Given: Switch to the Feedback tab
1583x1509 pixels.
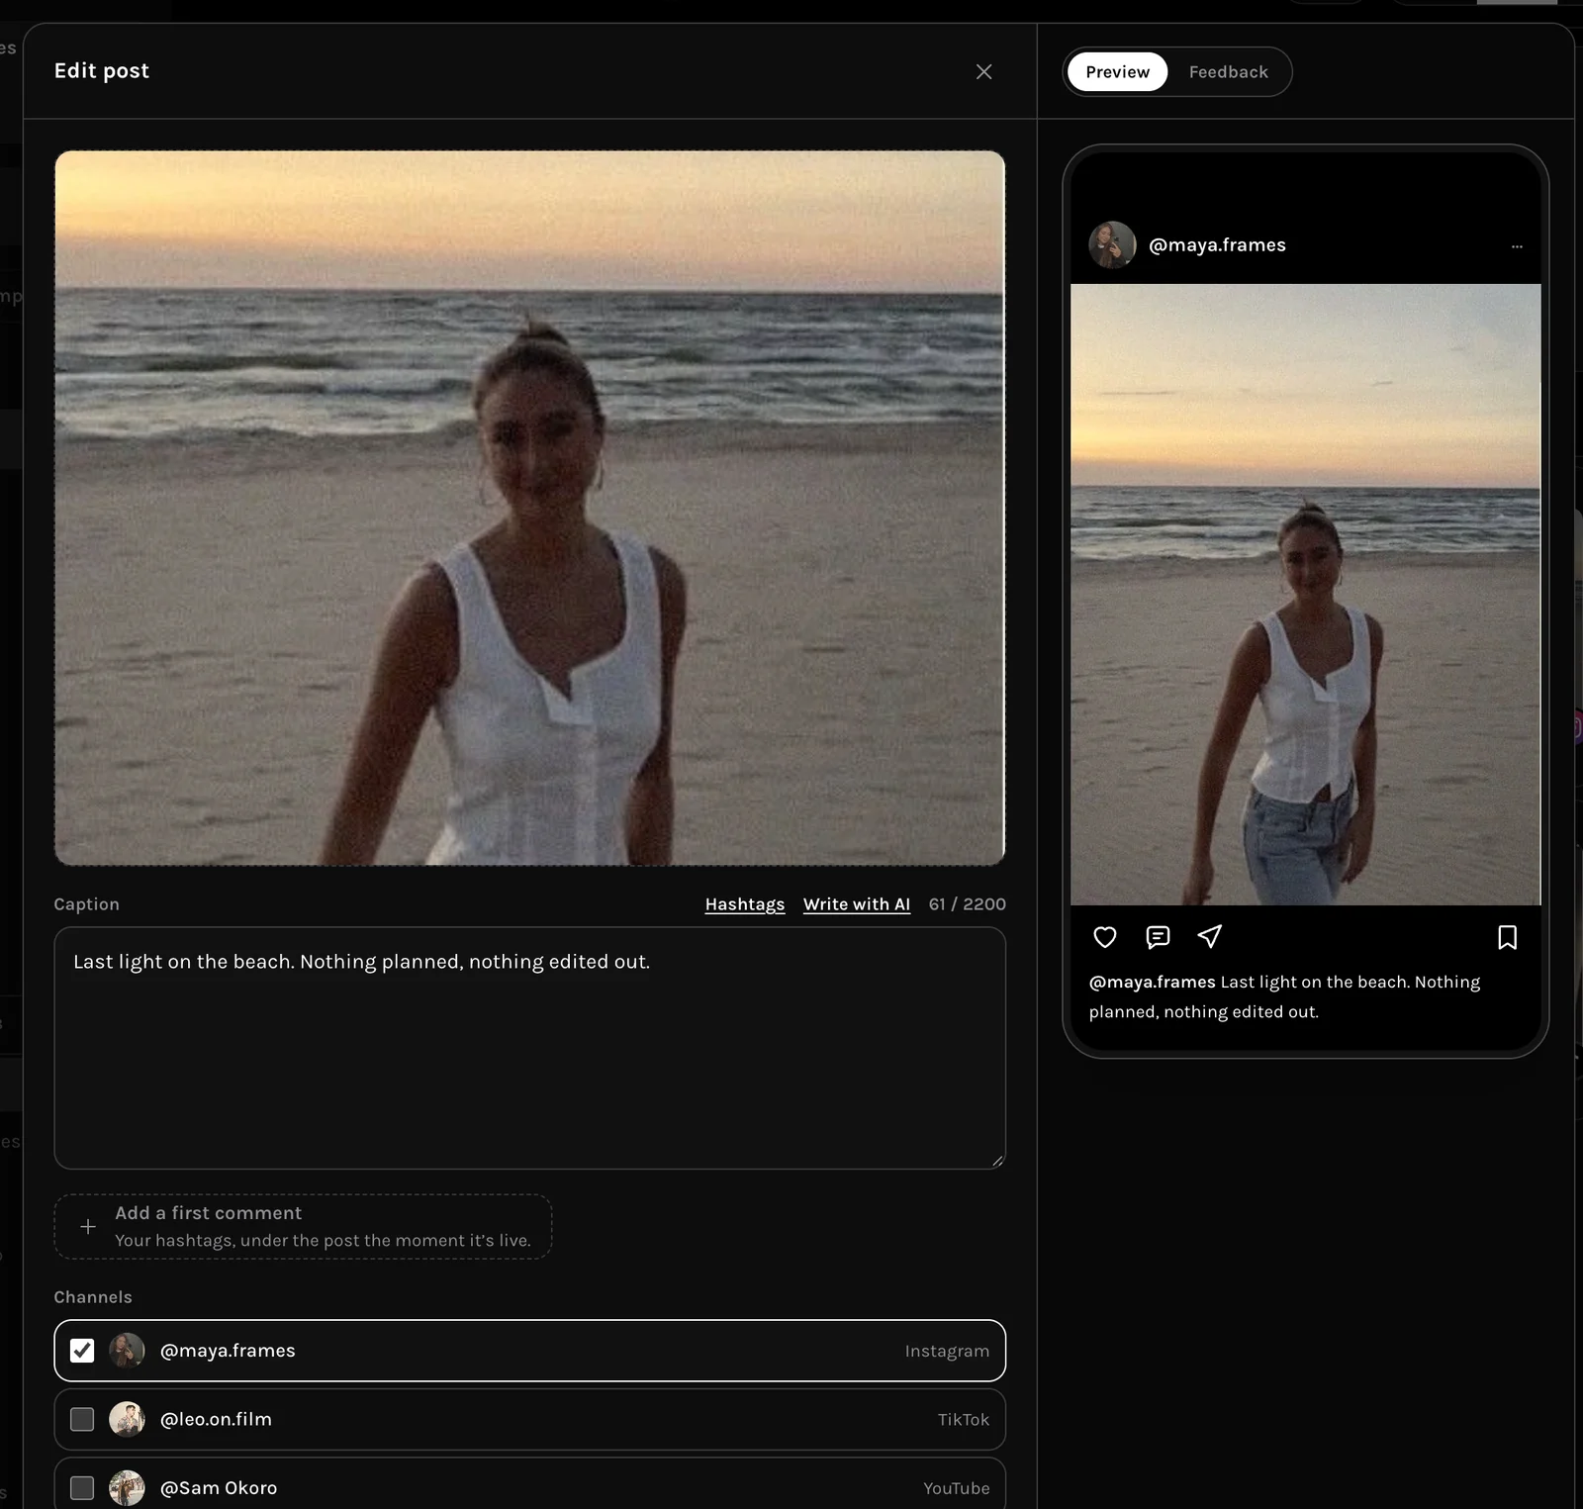Looking at the screenshot, I should (1228, 72).
